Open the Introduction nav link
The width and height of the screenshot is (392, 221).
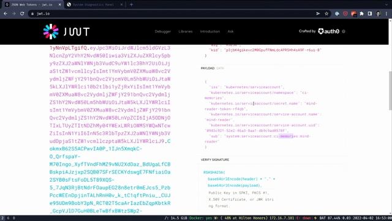coord(210,31)
